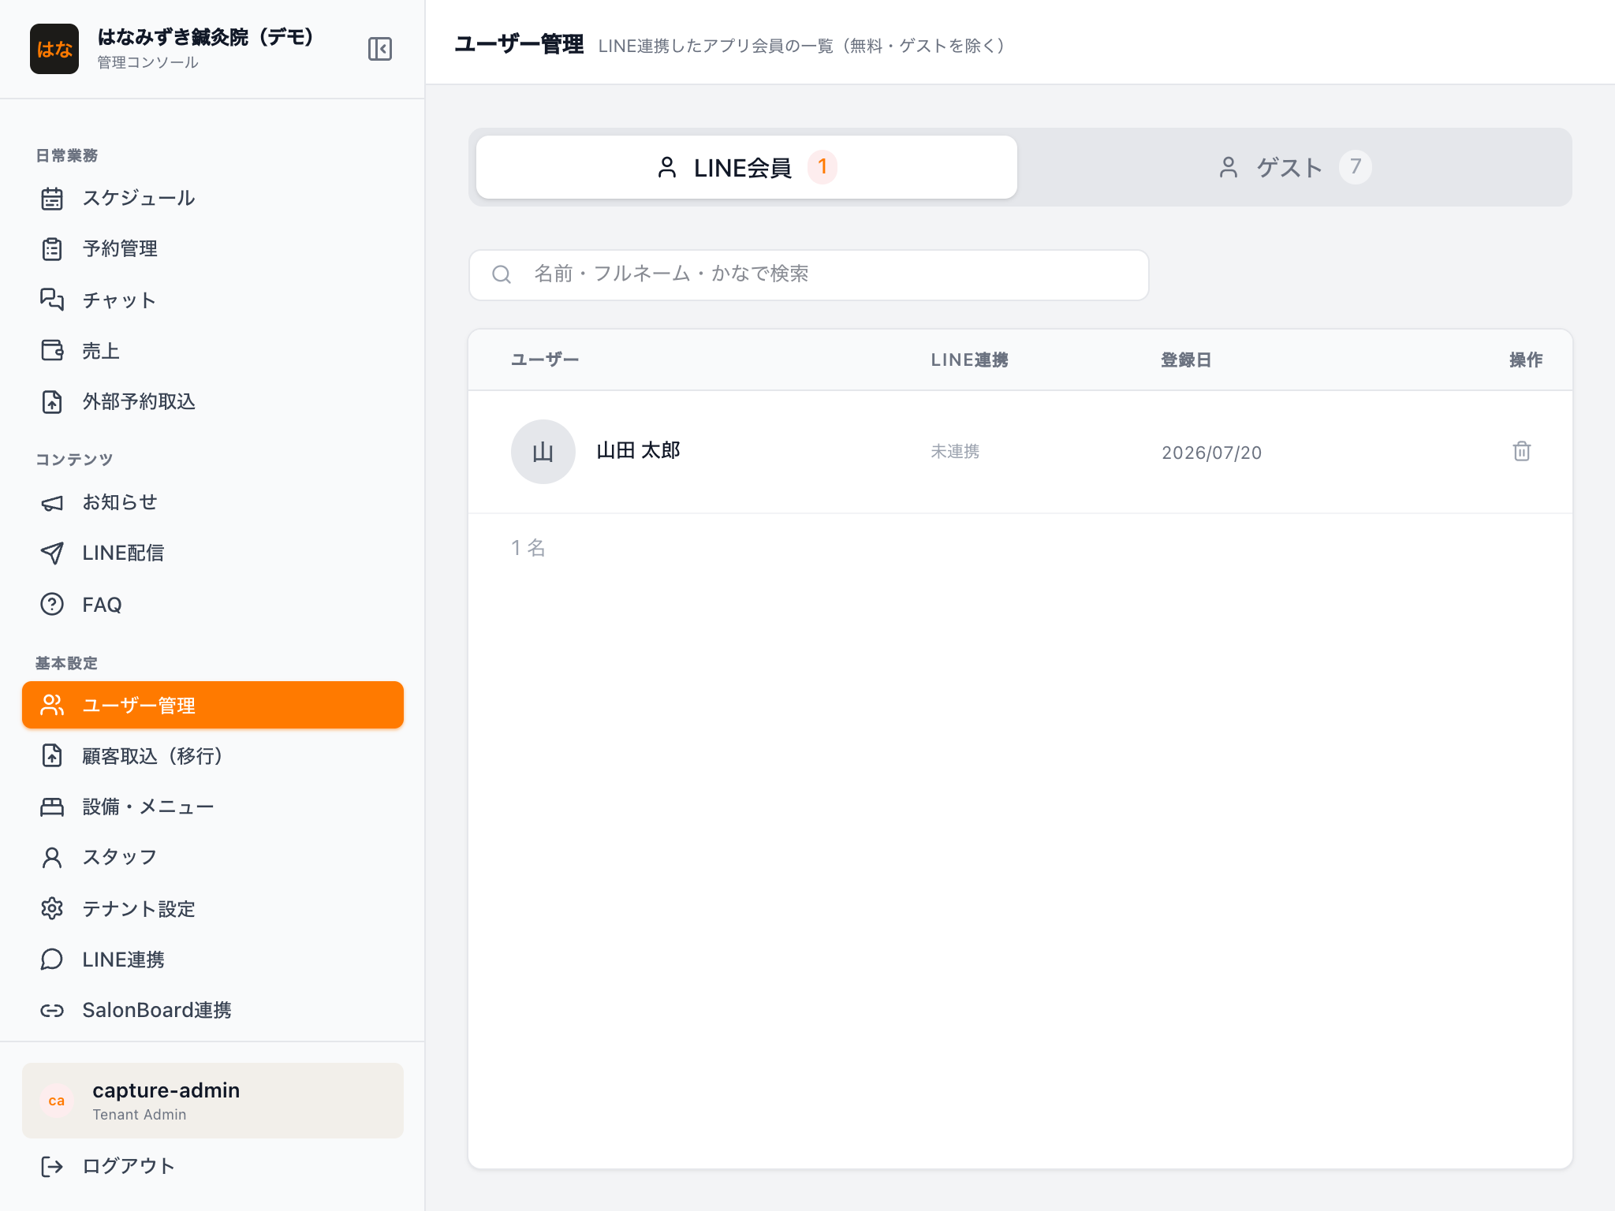Delete user 山田 太郎 trash icon
This screenshot has width=1615, height=1211.
(1522, 451)
